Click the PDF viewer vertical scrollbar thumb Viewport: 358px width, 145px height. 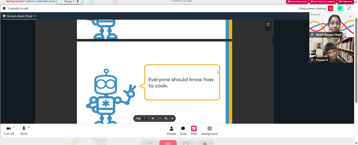(272, 40)
